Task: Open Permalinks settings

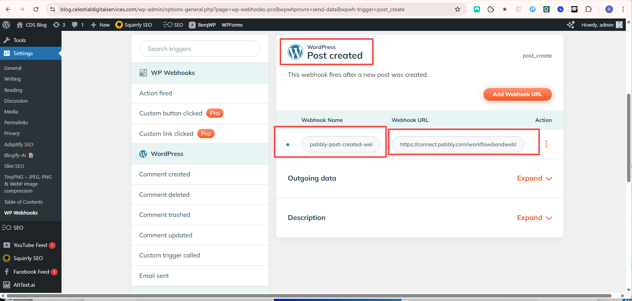Action: point(16,122)
